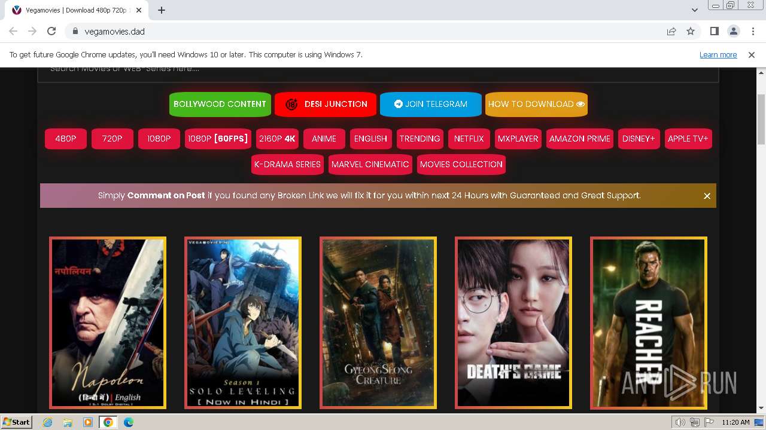The image size is (766, 430).
Task: Browse Marvel Cinematic category
Action: pyautogui.click(x=370, y=164)
